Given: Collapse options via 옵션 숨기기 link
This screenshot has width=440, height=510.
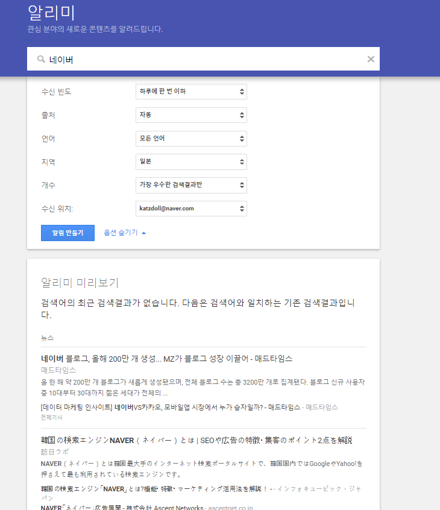Looking at the screenshot, I should (125, 233).
